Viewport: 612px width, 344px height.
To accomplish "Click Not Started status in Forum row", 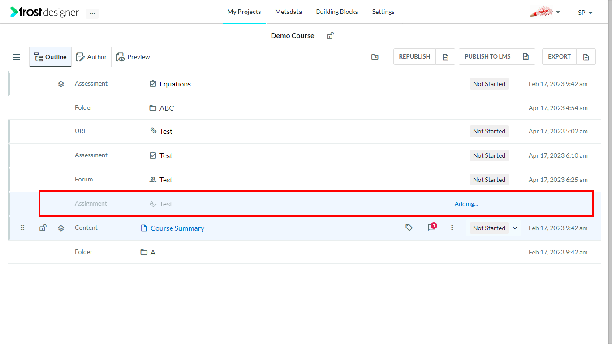I will pyautogui.click(x=489, y=180).
